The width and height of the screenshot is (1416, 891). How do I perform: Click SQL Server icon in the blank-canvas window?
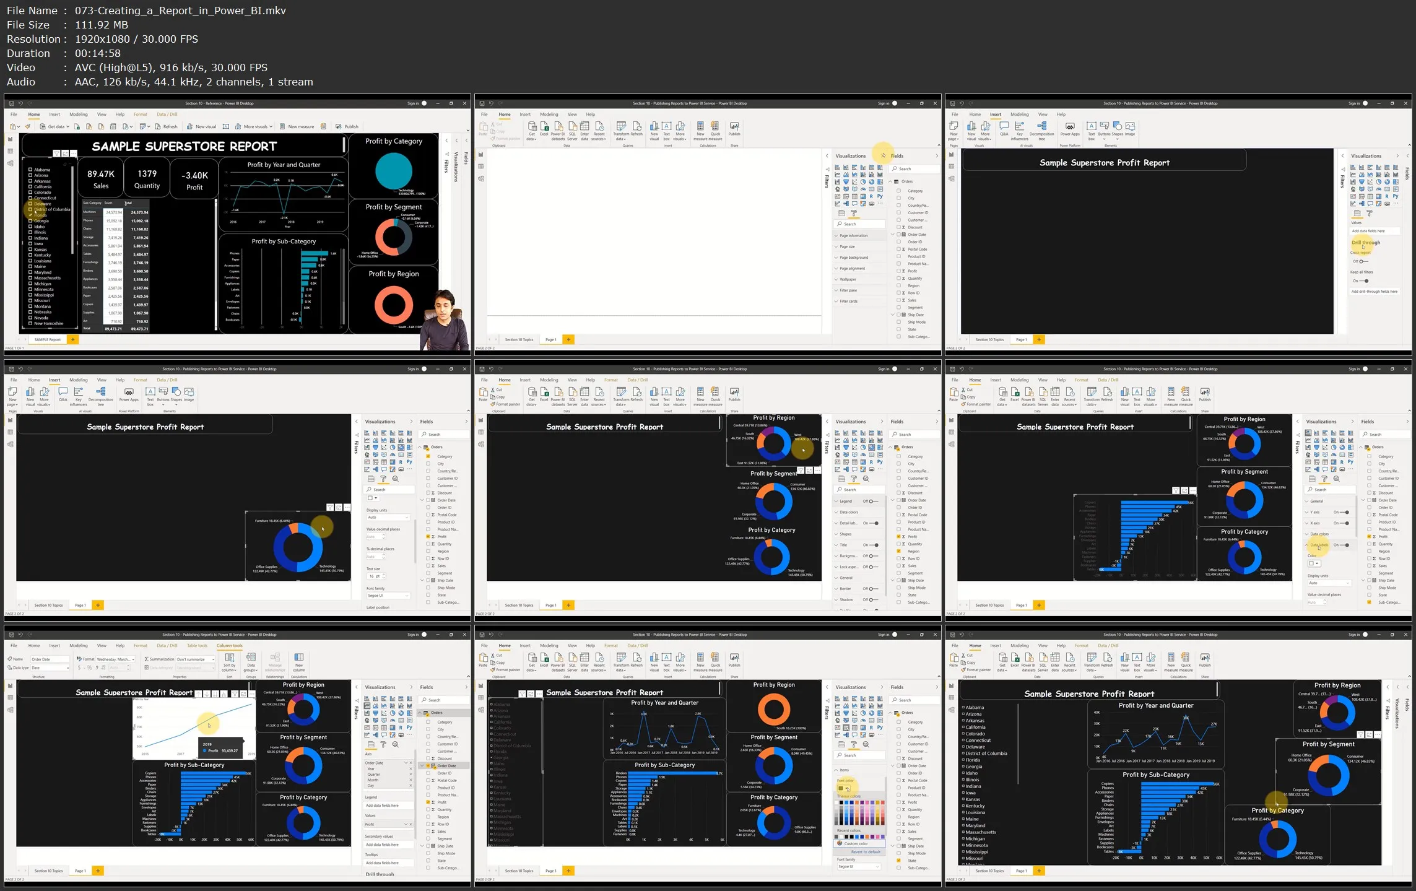pos(572,130)
